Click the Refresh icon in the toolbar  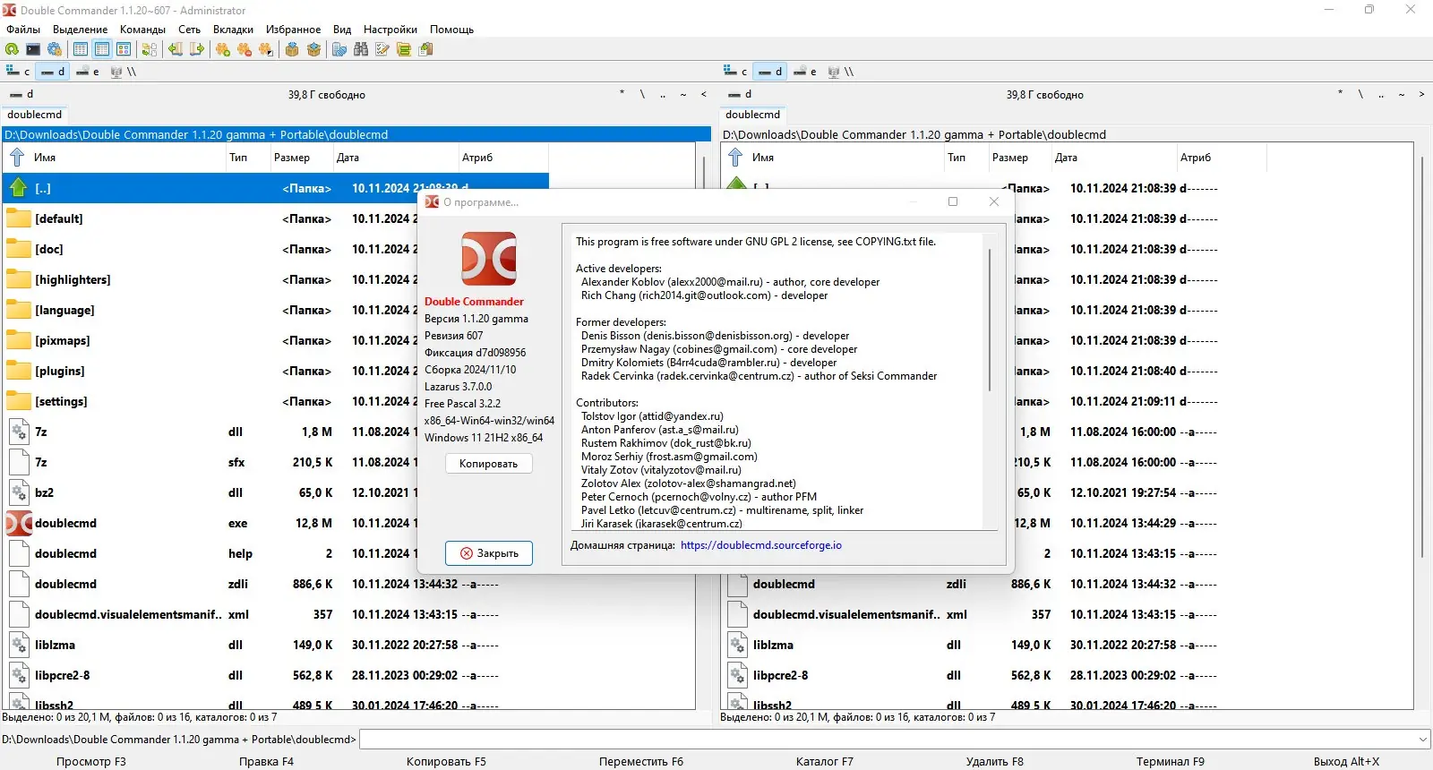point(12,49)
